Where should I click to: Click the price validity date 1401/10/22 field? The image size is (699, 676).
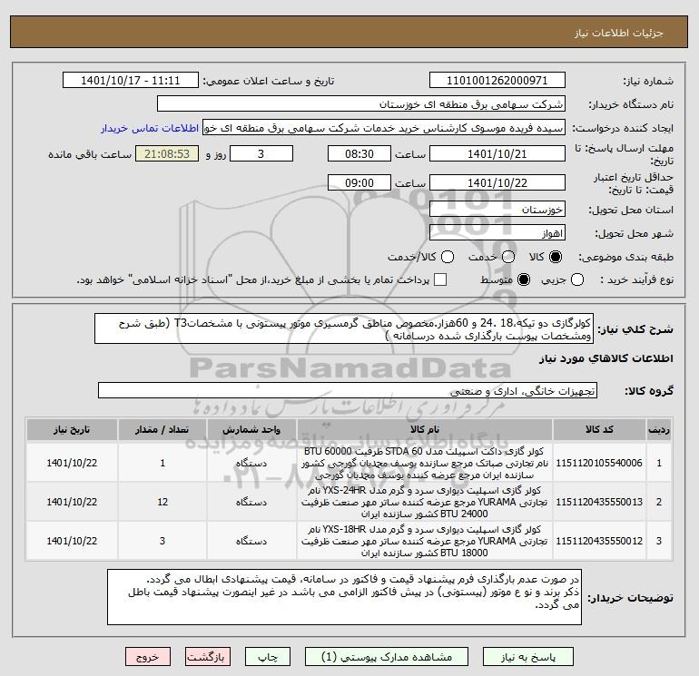point(497,182)
